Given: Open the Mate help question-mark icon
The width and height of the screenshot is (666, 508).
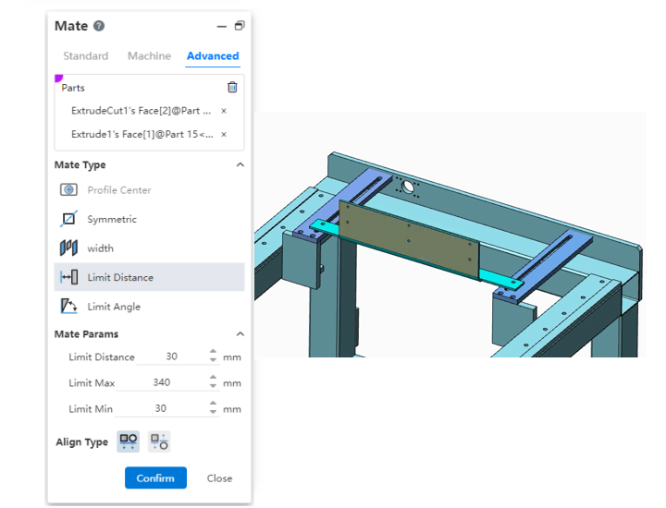Looking at the screenshot, I should 99,26.
